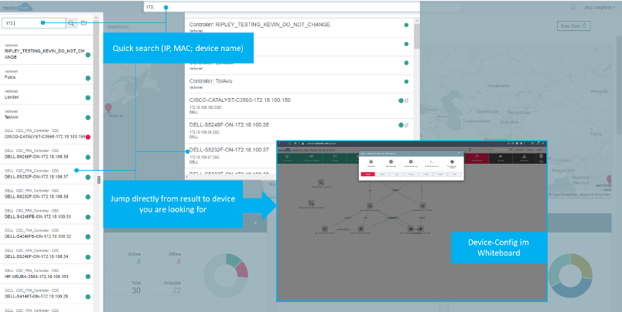Click the results list scrollbar up arrow
Screen dimensions: 622x312
(x=416, y=21)
